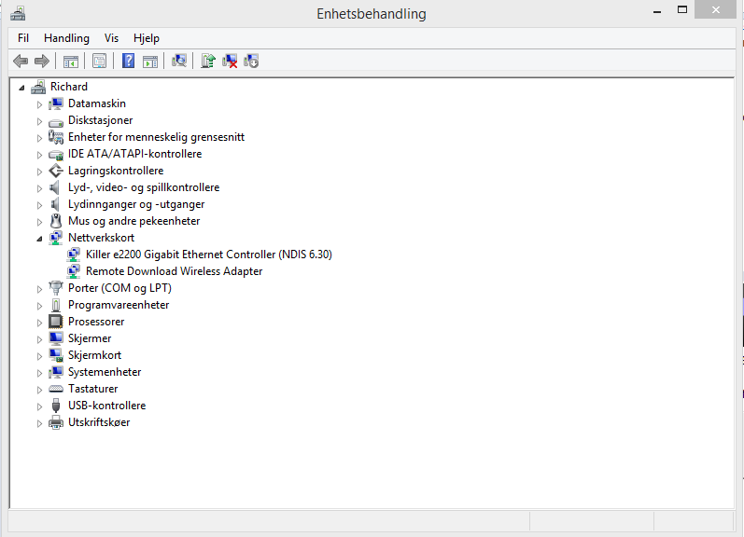
Task: Open the Vis menu
Action: click(111, 38)
